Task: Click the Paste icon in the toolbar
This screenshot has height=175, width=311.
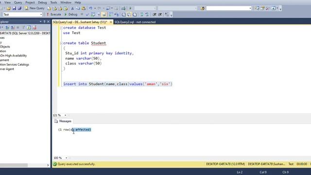Action: click(x=84, y=8)
